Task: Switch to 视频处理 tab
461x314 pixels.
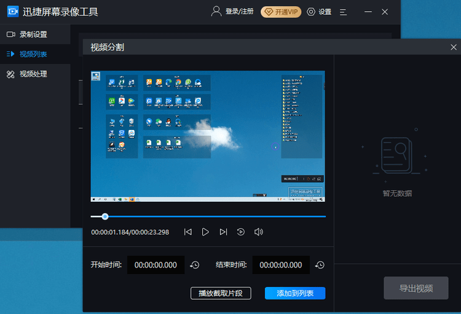Action: pyautogui.click(x=35, y=74)
